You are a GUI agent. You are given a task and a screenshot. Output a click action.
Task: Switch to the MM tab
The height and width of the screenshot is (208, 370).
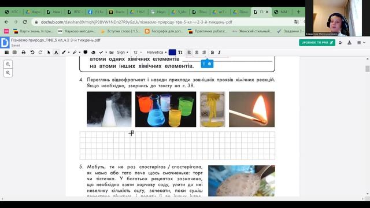click(x=282, y=12)
